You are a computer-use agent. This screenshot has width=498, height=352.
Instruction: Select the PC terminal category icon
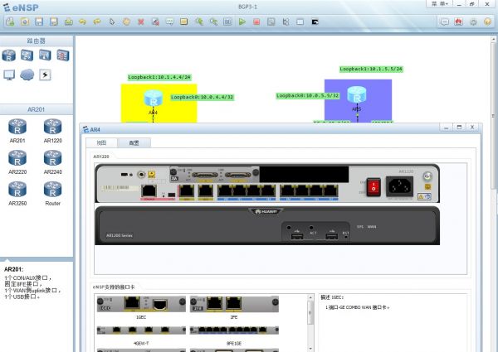tap(9, 75)
